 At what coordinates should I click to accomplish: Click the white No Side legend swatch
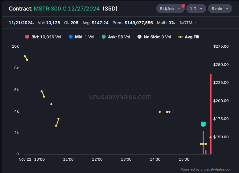139,37
